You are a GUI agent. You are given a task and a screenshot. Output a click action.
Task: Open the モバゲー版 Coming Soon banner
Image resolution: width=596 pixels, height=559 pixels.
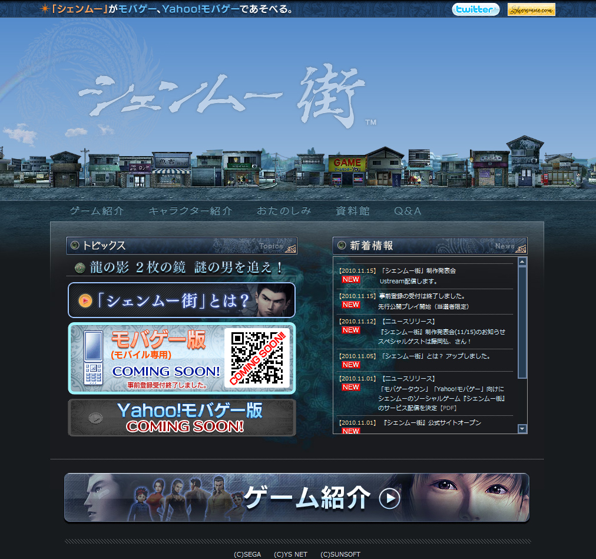(x=182, y=358)
